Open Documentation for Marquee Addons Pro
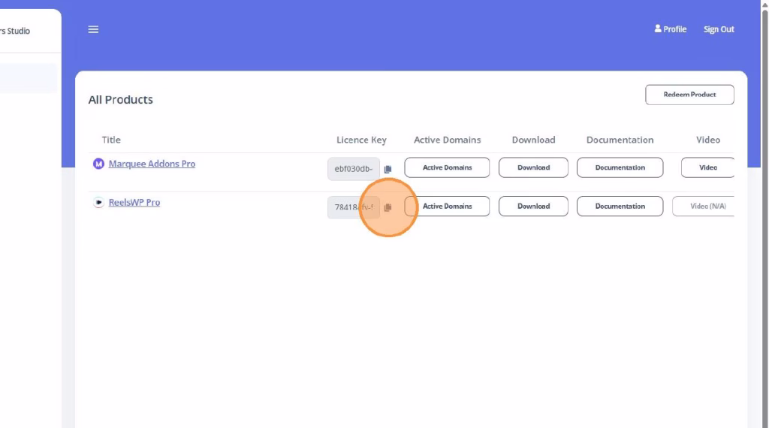Viewport: 769px width, 428px height. tap(620, 167)
